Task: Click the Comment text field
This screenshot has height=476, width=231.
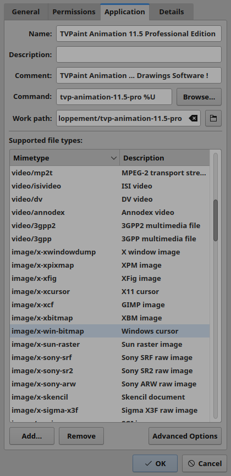Action: pos(139,76)
